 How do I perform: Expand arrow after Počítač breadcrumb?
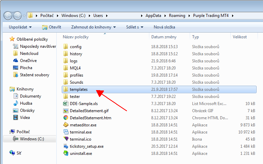pyautogui.click(x=58, y=16)
